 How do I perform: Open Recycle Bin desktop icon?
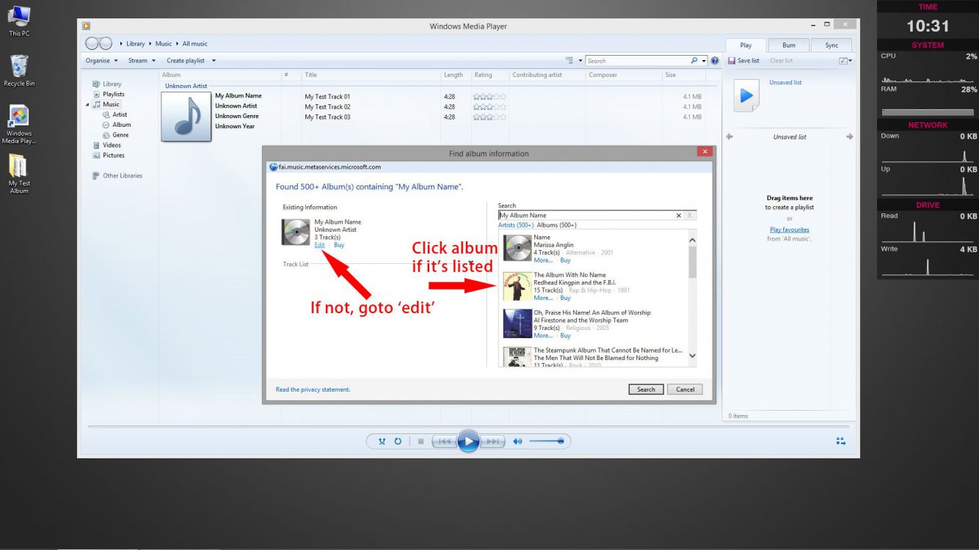pyautogui.click(x=19, y=71)
